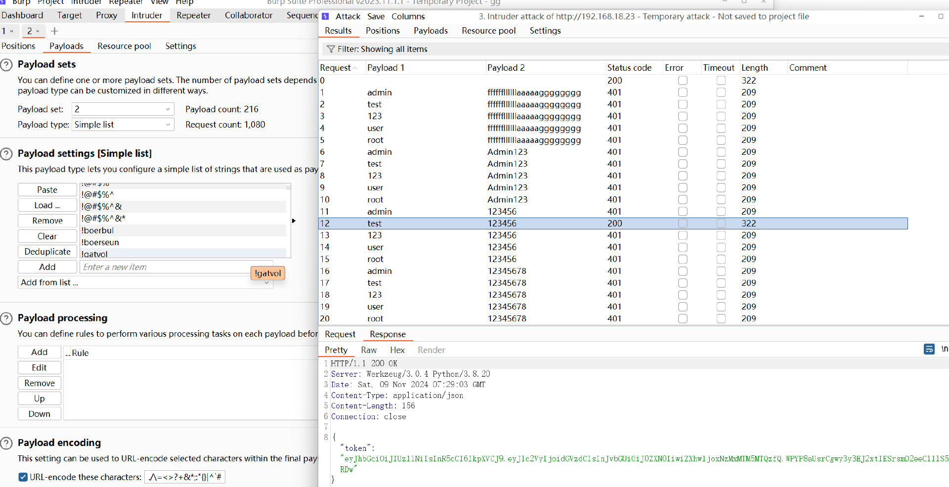The width and height of the screenshot is (949, 487).
Task: Check the Error box for request 12
Action: 683,223
